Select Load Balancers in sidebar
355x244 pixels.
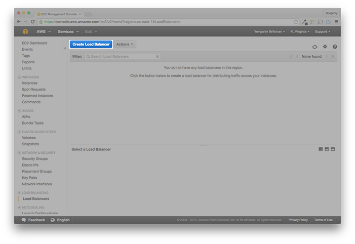36,199
